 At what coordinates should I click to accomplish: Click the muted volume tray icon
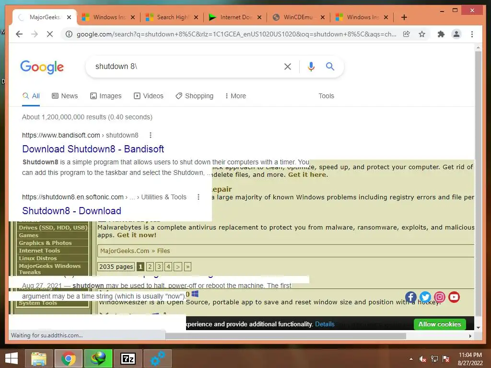pyautogui.click(x=422, y=359)
